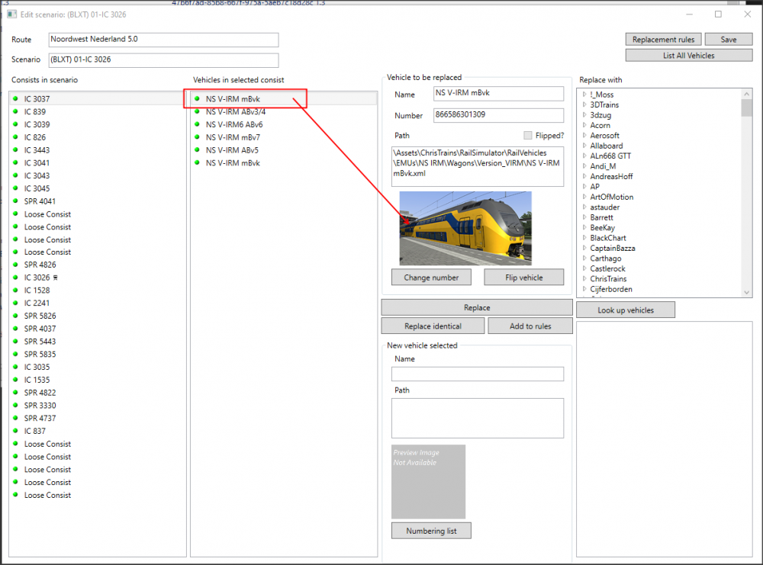
Task: Click the green dot next to SPR 4041
Action: (14, 201)
